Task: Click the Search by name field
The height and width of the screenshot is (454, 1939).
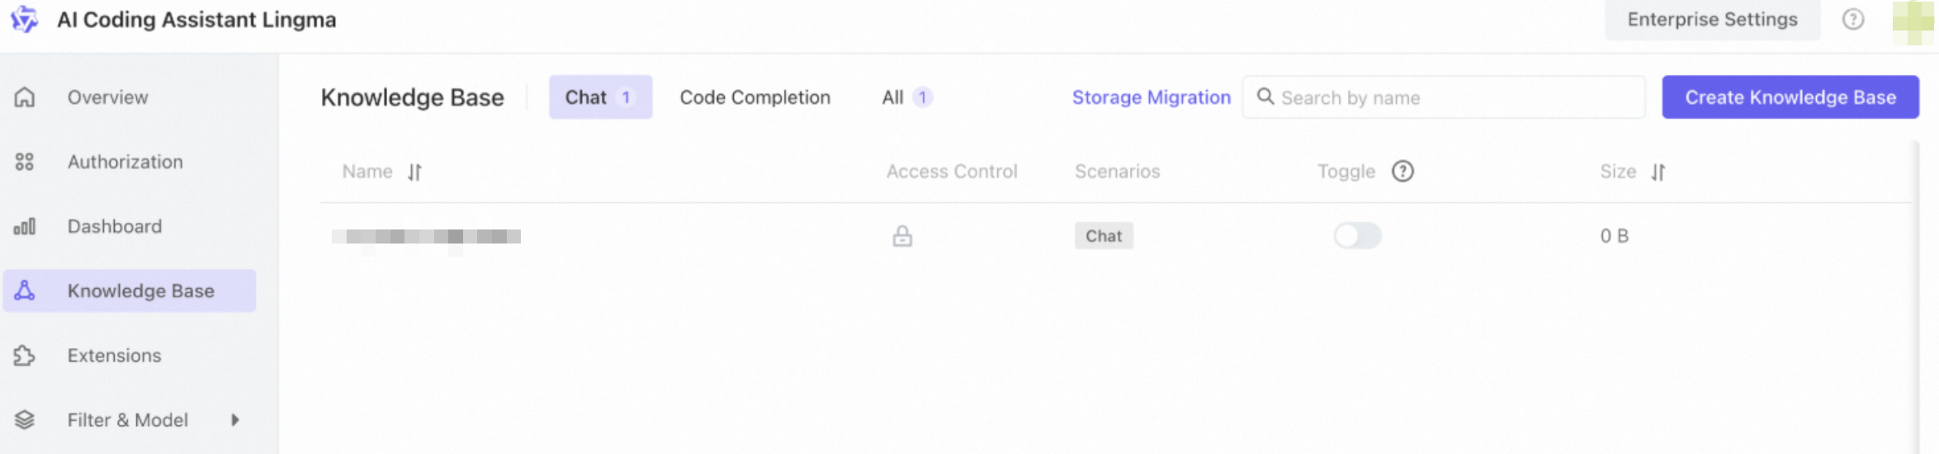Action: coord(1444,97)
